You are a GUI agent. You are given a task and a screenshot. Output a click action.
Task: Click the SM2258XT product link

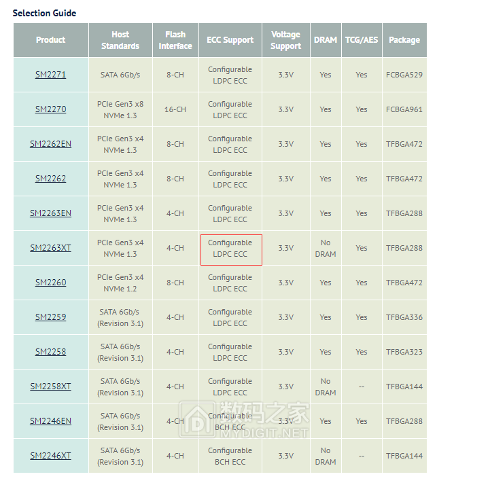pos(50,387)
